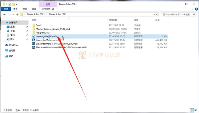Open the Home ribbon tab
This screenshot has width=199, height=113.
coord(16,9)
